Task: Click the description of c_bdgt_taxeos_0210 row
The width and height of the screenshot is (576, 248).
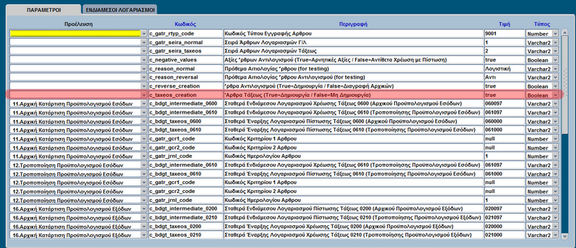Action: [353, 235]
